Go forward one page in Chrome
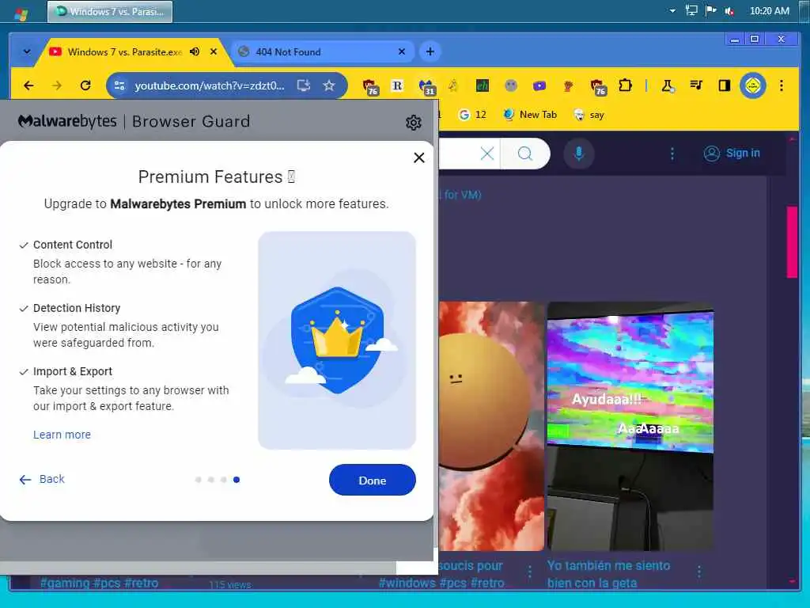Image resolution: width=810 pixels, height=608 pixels. pyautogui.click(x=57, y=85)
